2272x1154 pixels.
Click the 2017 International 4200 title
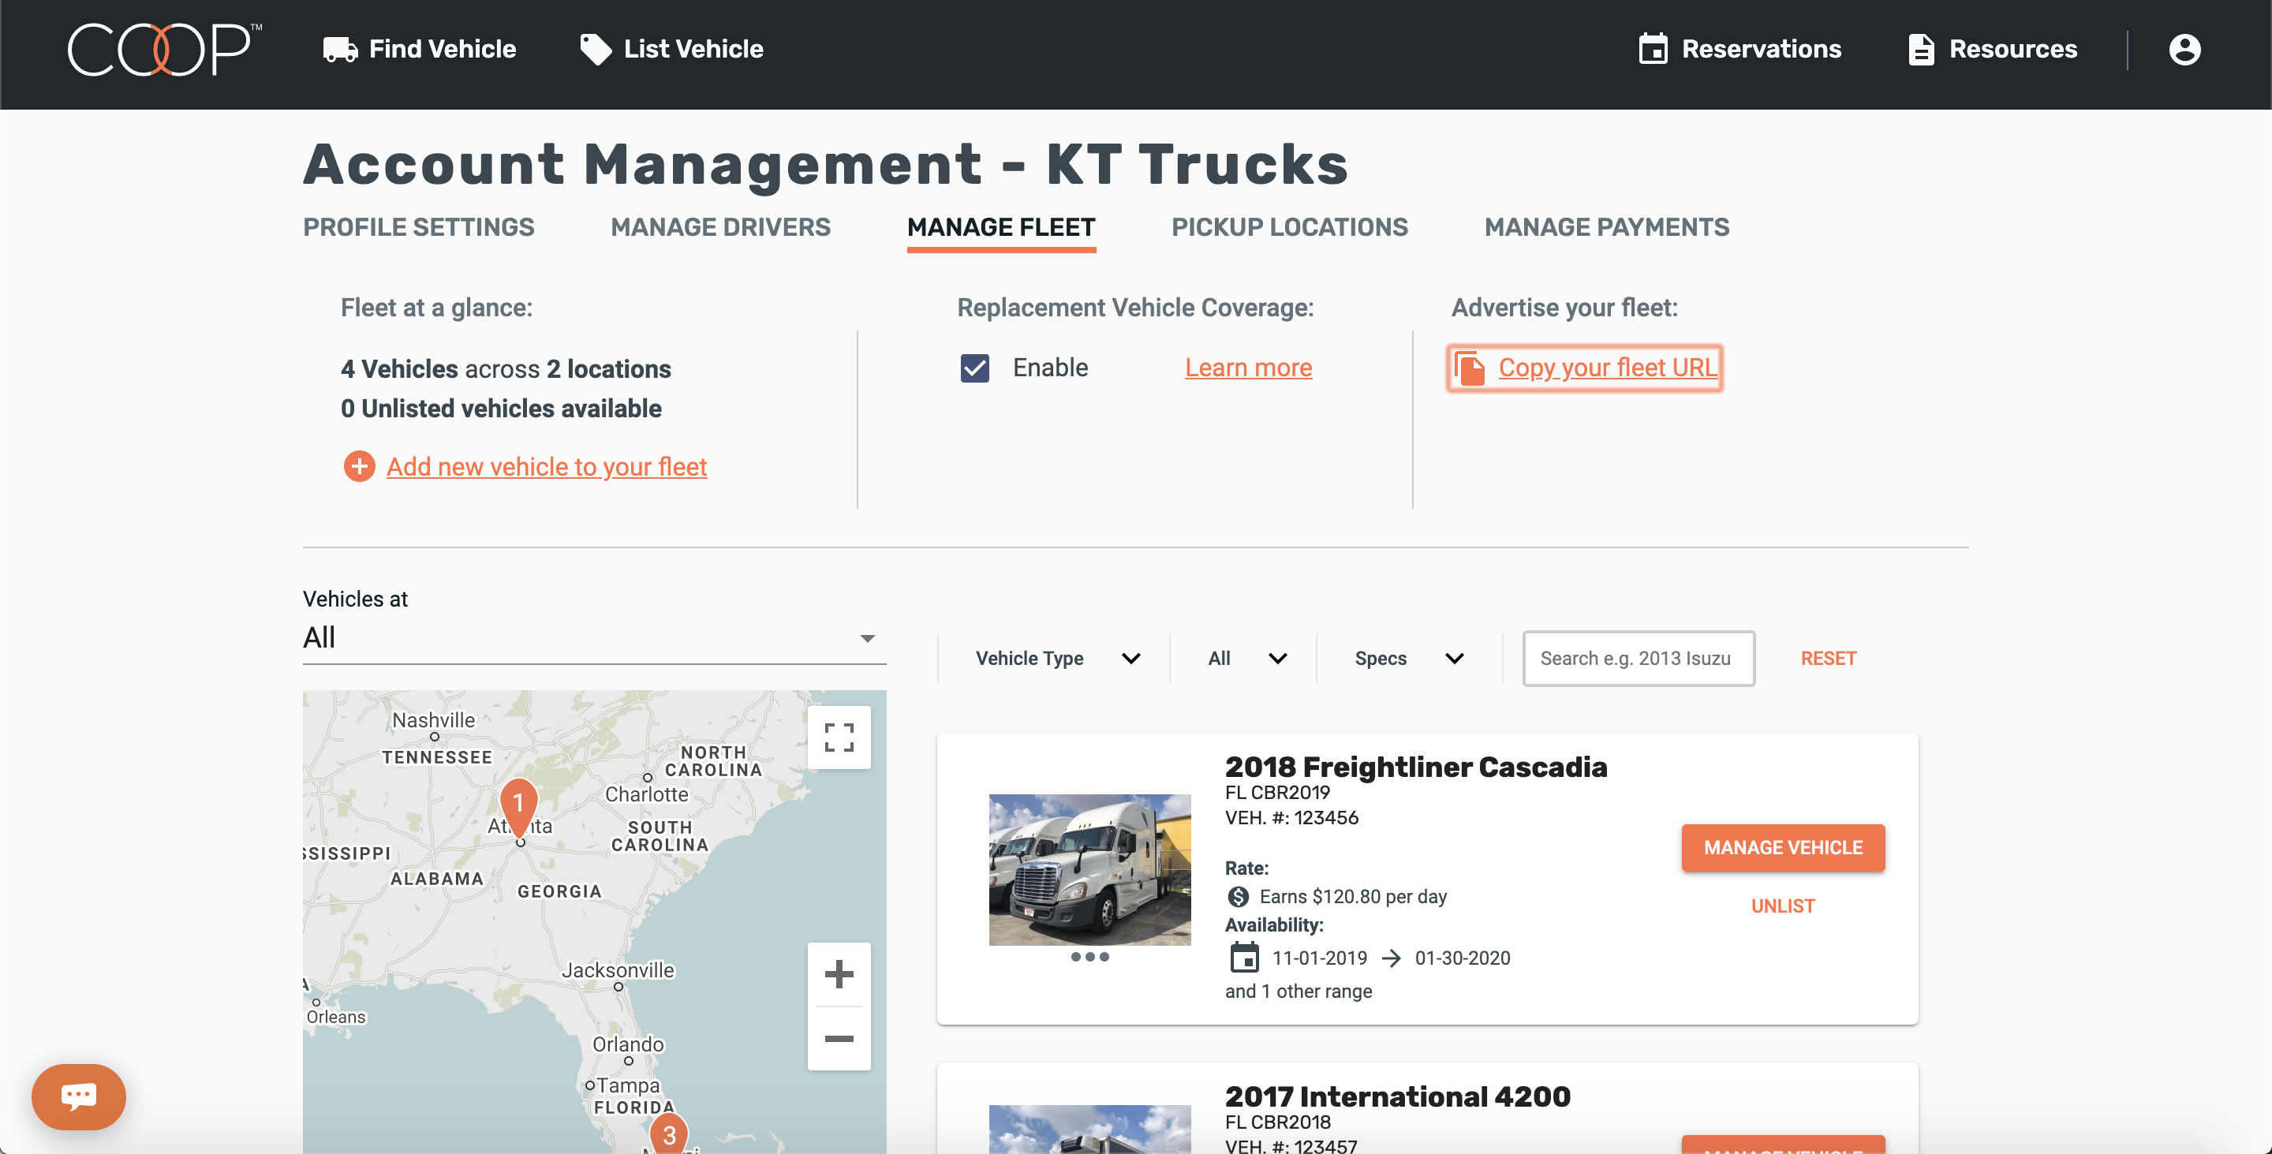point(1397,1096)
